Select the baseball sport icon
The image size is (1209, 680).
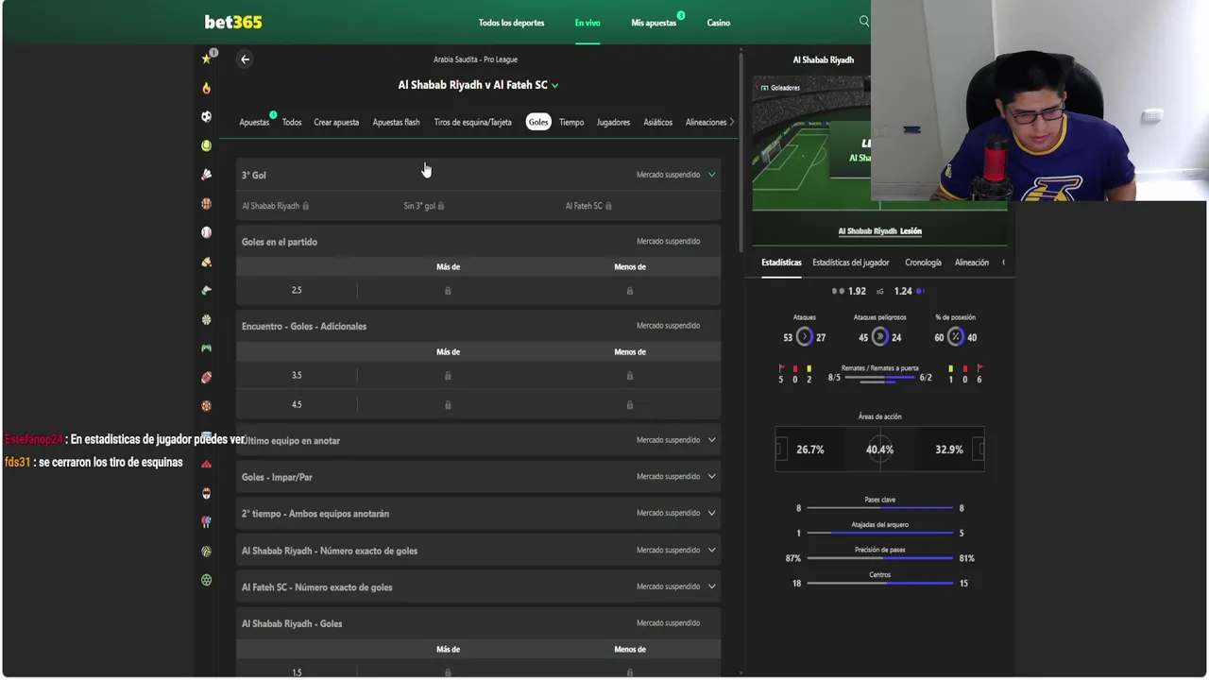click(x=206, y=232)
